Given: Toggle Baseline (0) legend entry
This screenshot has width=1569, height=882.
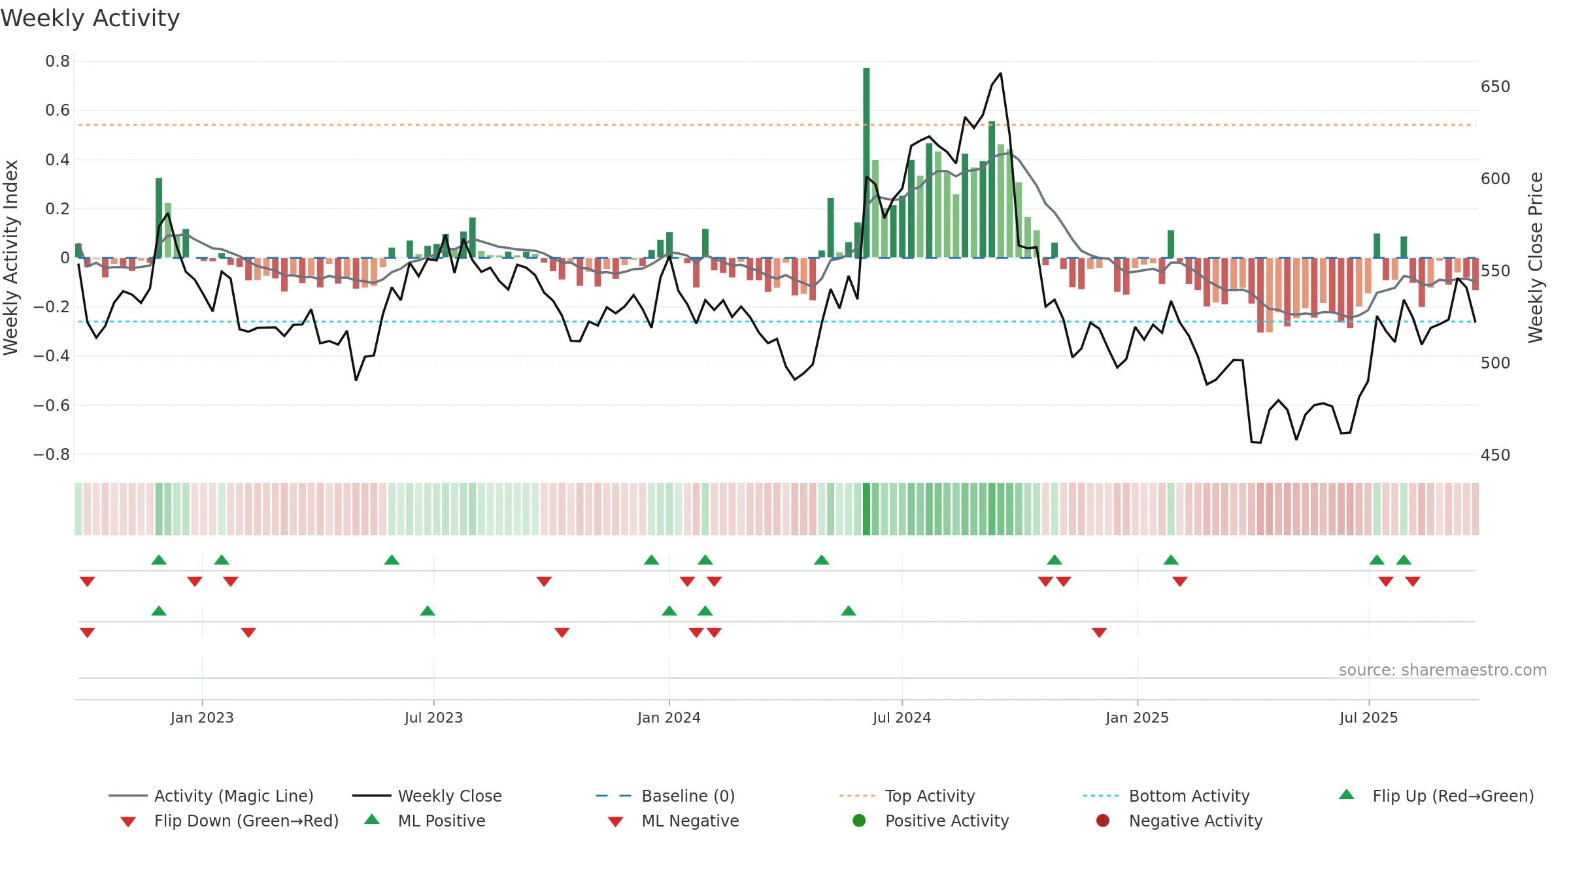Looking at the screenshot, I should [x=666, y=796].
